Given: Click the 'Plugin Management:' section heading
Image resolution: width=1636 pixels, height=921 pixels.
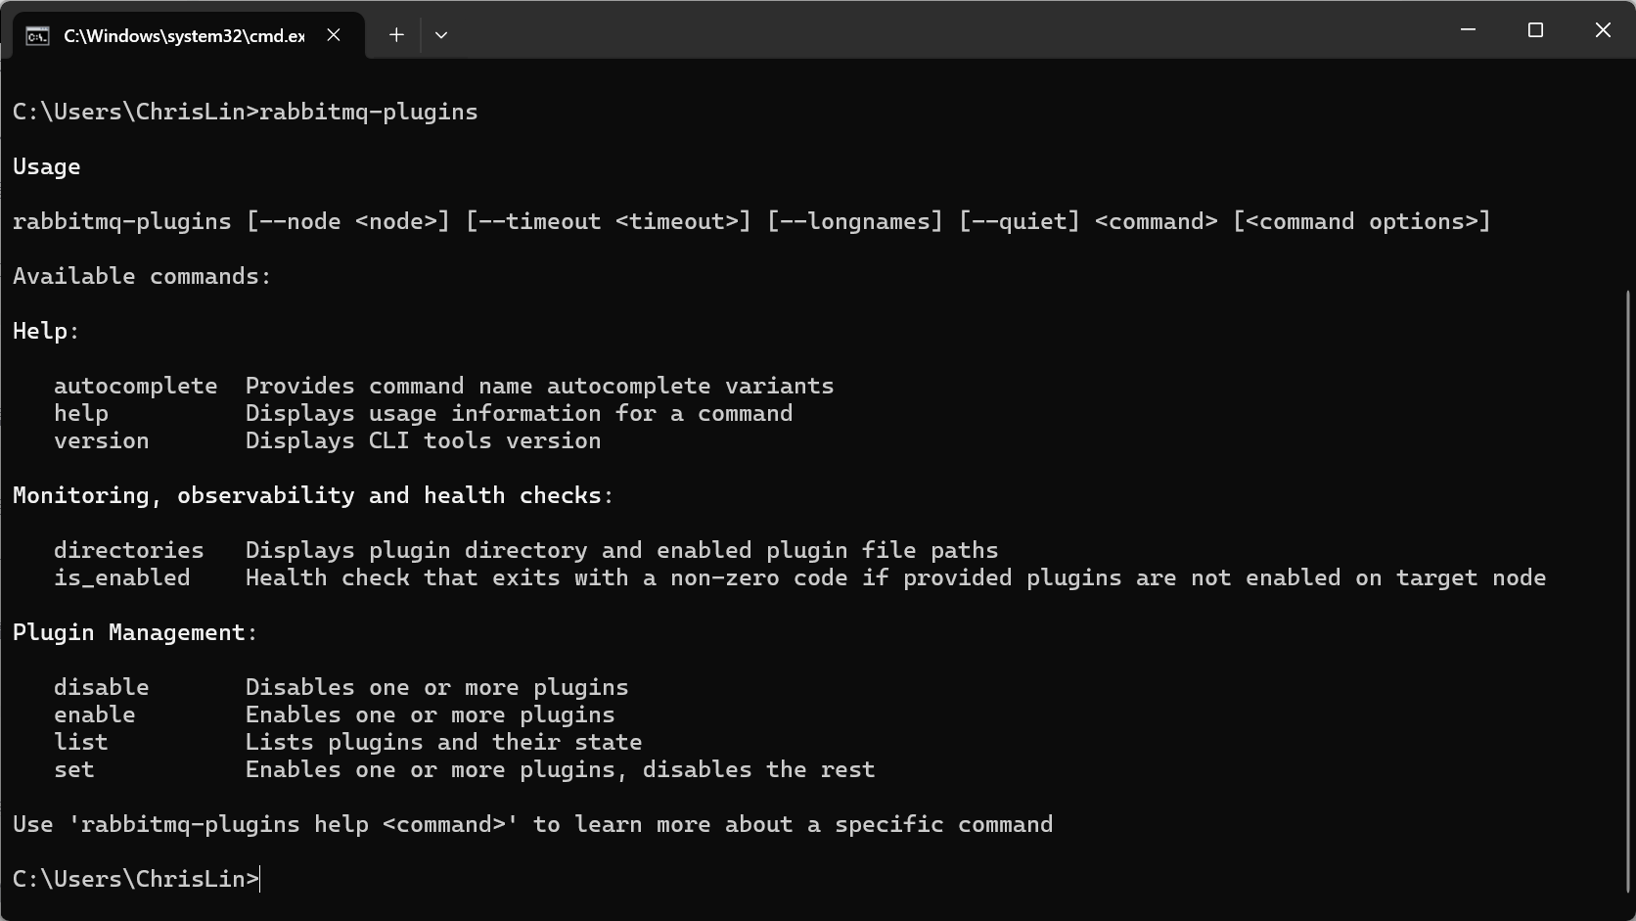Looking at the screenshot, I should coord(134,632).
